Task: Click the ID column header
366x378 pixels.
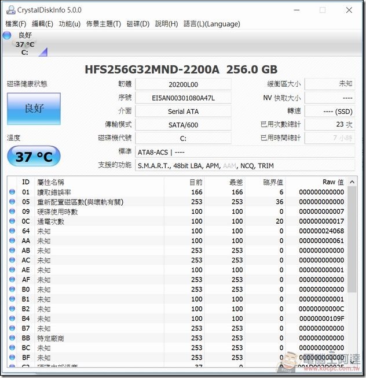Action: pyautogui.click(x=26, y=182)
